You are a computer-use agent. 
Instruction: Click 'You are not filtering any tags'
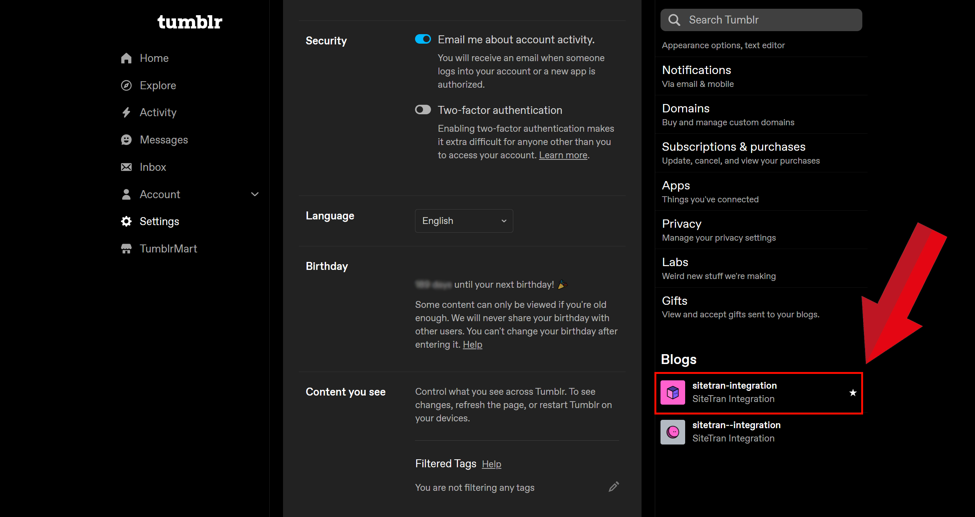click(x=475, y=487)
